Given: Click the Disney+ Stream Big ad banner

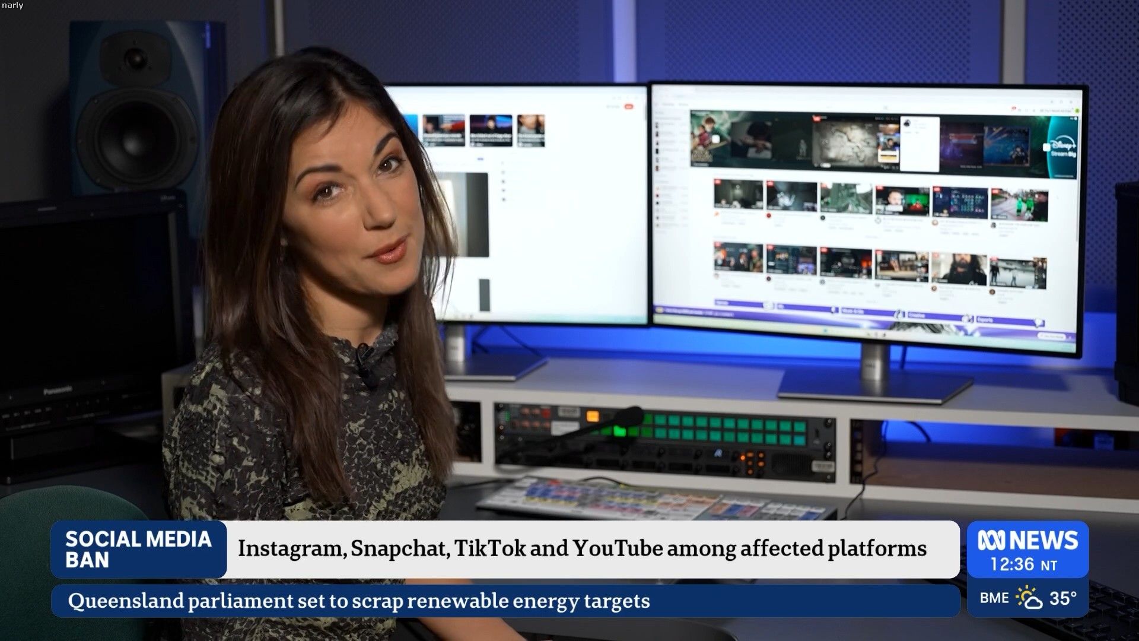Looking at the screenshot, I should point(1062,147).
